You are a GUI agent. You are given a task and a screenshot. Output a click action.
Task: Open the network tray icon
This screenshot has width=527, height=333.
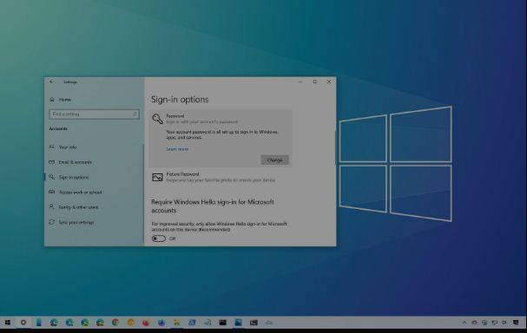[494, 323]
